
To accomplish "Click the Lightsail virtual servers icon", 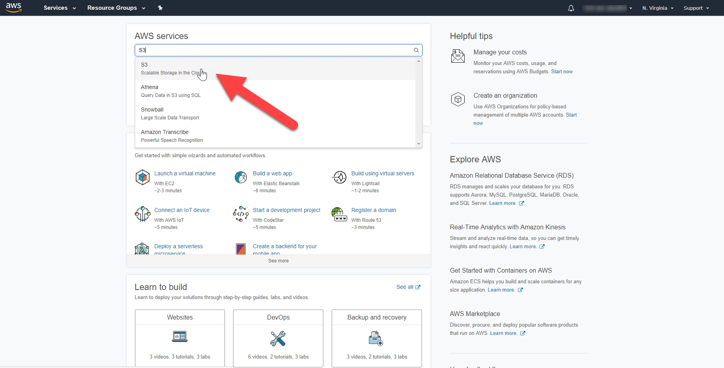I will [x=339, y=177].
